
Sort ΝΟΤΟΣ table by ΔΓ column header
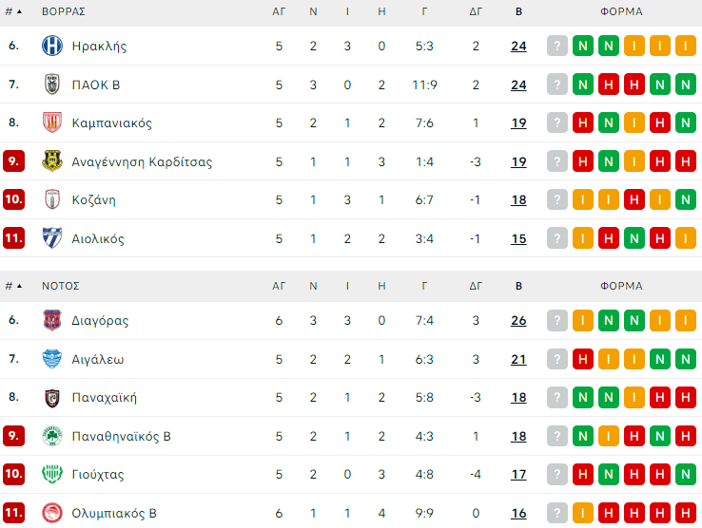point(476,285)
